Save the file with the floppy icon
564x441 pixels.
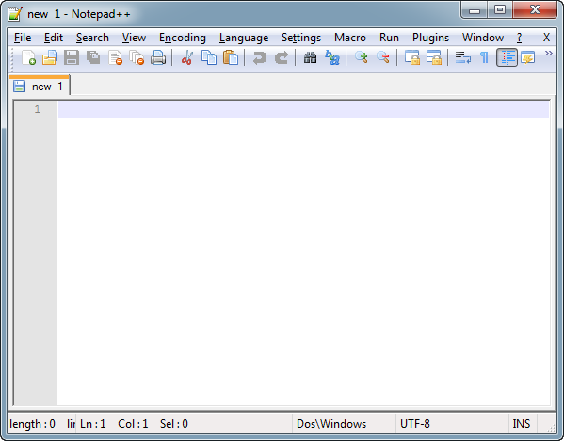[72, 57]
